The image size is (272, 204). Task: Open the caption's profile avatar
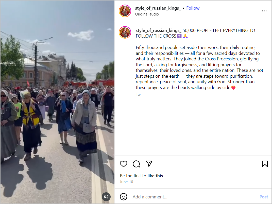click(125, 32)
